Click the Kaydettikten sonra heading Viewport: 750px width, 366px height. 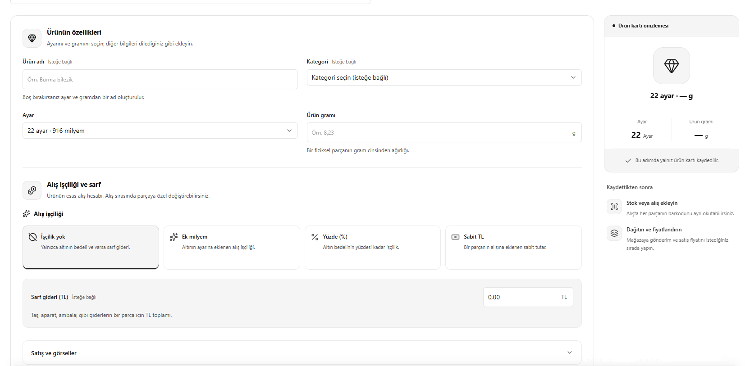(630, 187)
